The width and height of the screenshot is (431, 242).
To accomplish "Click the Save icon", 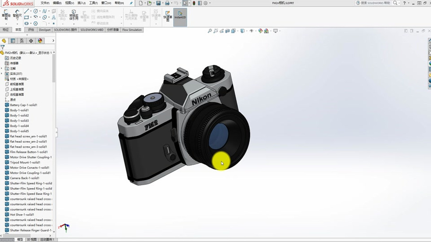I will tap(158, 3).
